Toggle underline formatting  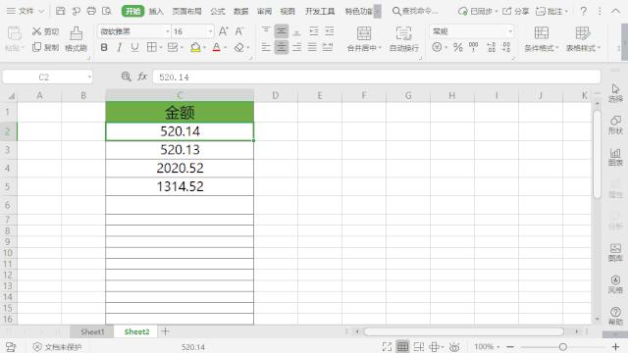coord(134,47)
